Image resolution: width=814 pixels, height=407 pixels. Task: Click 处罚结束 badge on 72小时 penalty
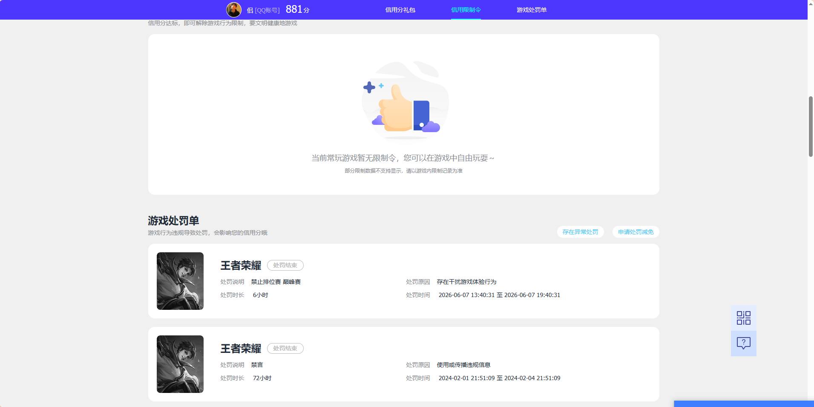click(x=285, y=348)
